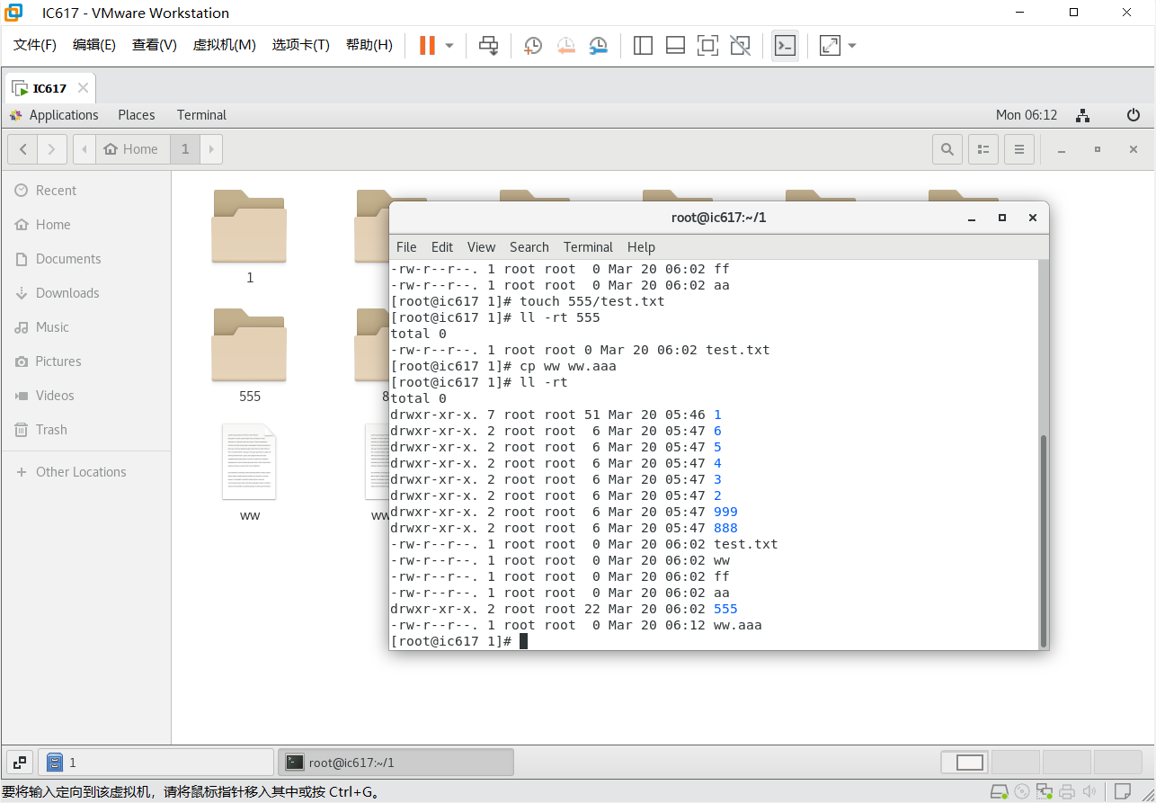Revert the virtual machine to its snapshot
The width and height of the screenshot is (1156, 803).
[x=565, y=45]
